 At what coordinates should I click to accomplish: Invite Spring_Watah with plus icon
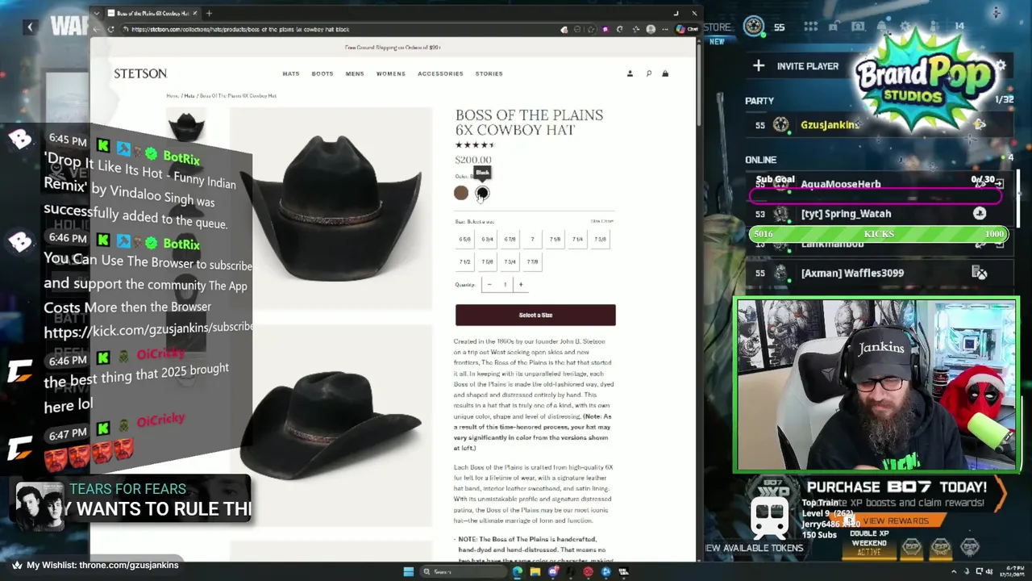pos(980,214)
